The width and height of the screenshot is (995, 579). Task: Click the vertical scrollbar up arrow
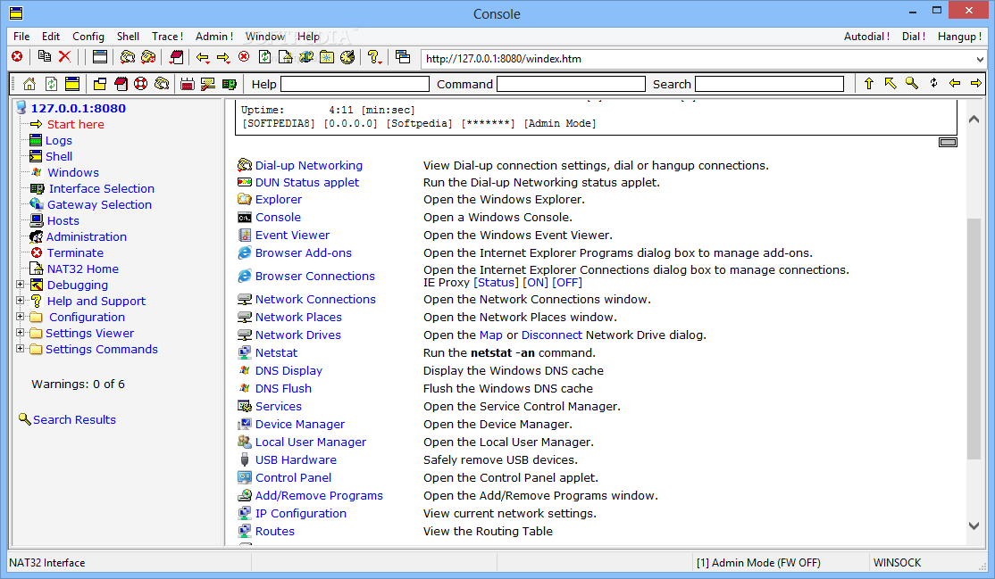(974, 120)
